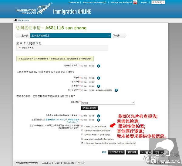This screenshot has height=166, width=182.
Task: Click the 访问签证申请 - A681116 san zhang heading
Action: coord(51,28)
